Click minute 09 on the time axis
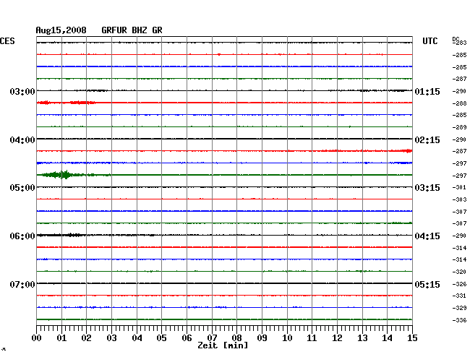470x357 pixels. pyautogui.click(x=262, y=338)
